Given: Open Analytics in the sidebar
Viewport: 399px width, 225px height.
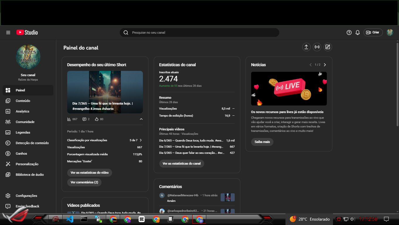Looking at the screenshot, I should click(23, 111).
